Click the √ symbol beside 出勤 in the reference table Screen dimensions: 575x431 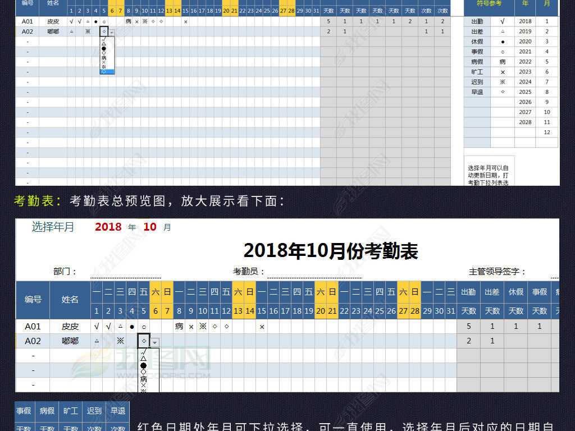point(502,21)
